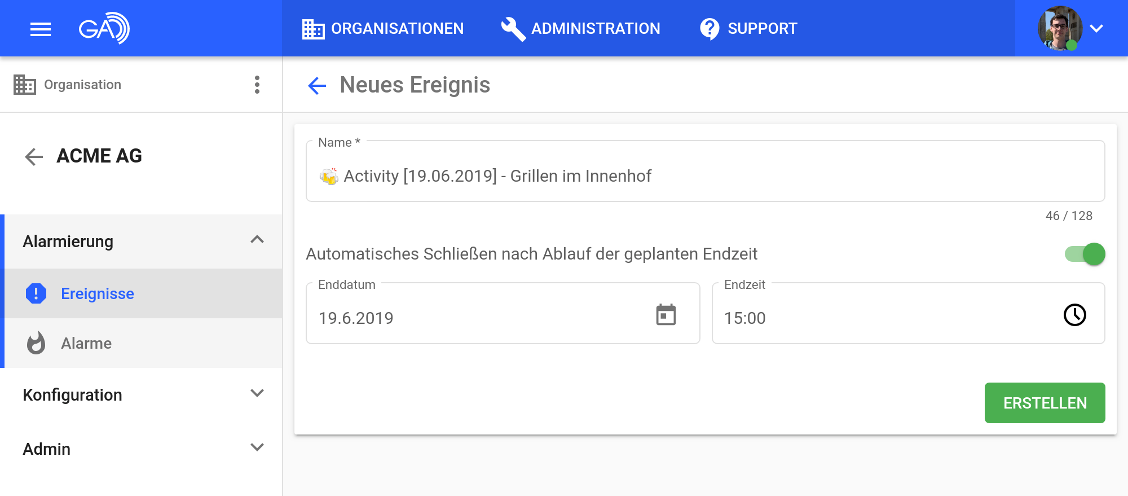Open the calendar picker for Enddatum
The width and height of the screenshot is (1128, 496).
click(x=666, y=315)
